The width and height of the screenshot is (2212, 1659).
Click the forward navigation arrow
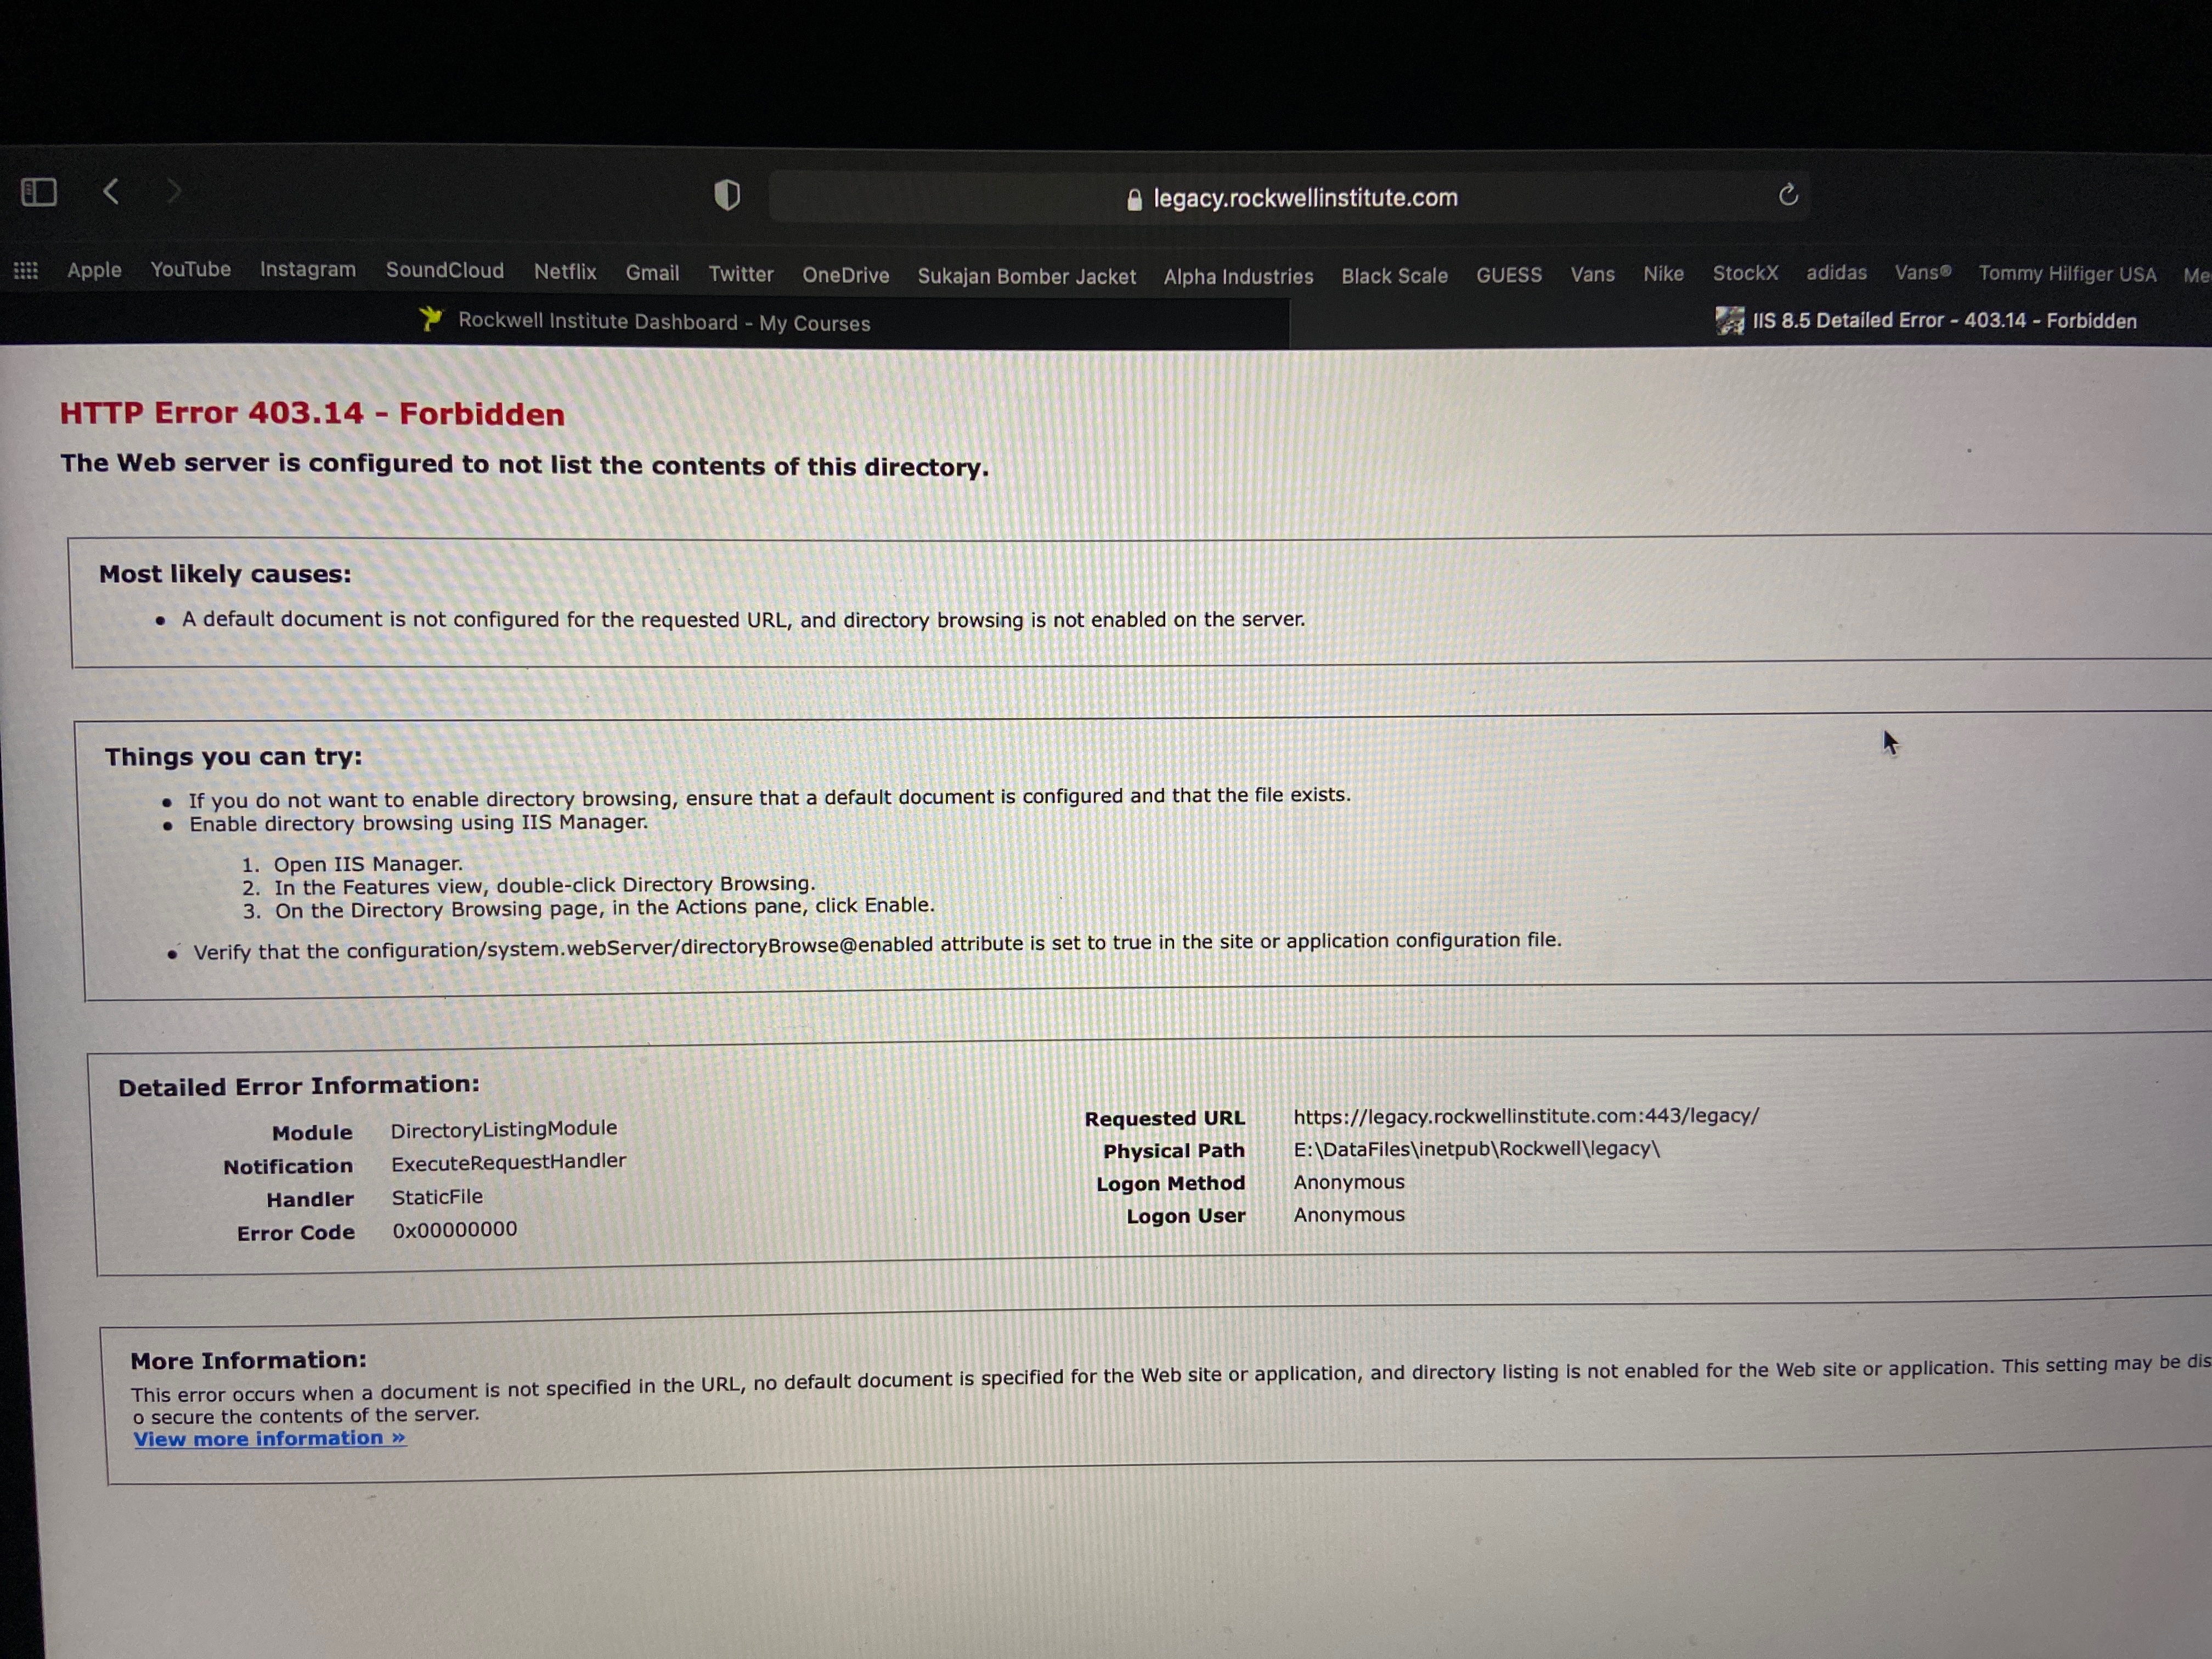[174, 191]
